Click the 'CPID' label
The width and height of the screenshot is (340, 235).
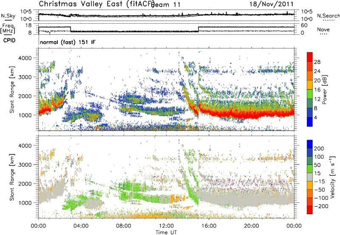[9, 40]
